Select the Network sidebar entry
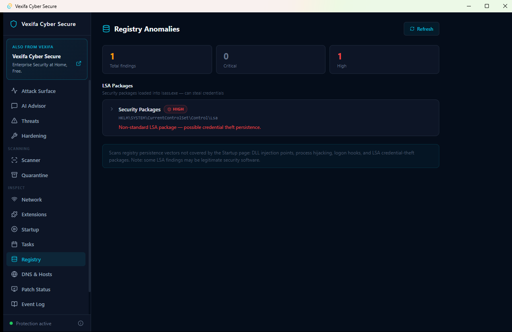The height and width of the screenshot is (332, 512). (x=46, y=200)
